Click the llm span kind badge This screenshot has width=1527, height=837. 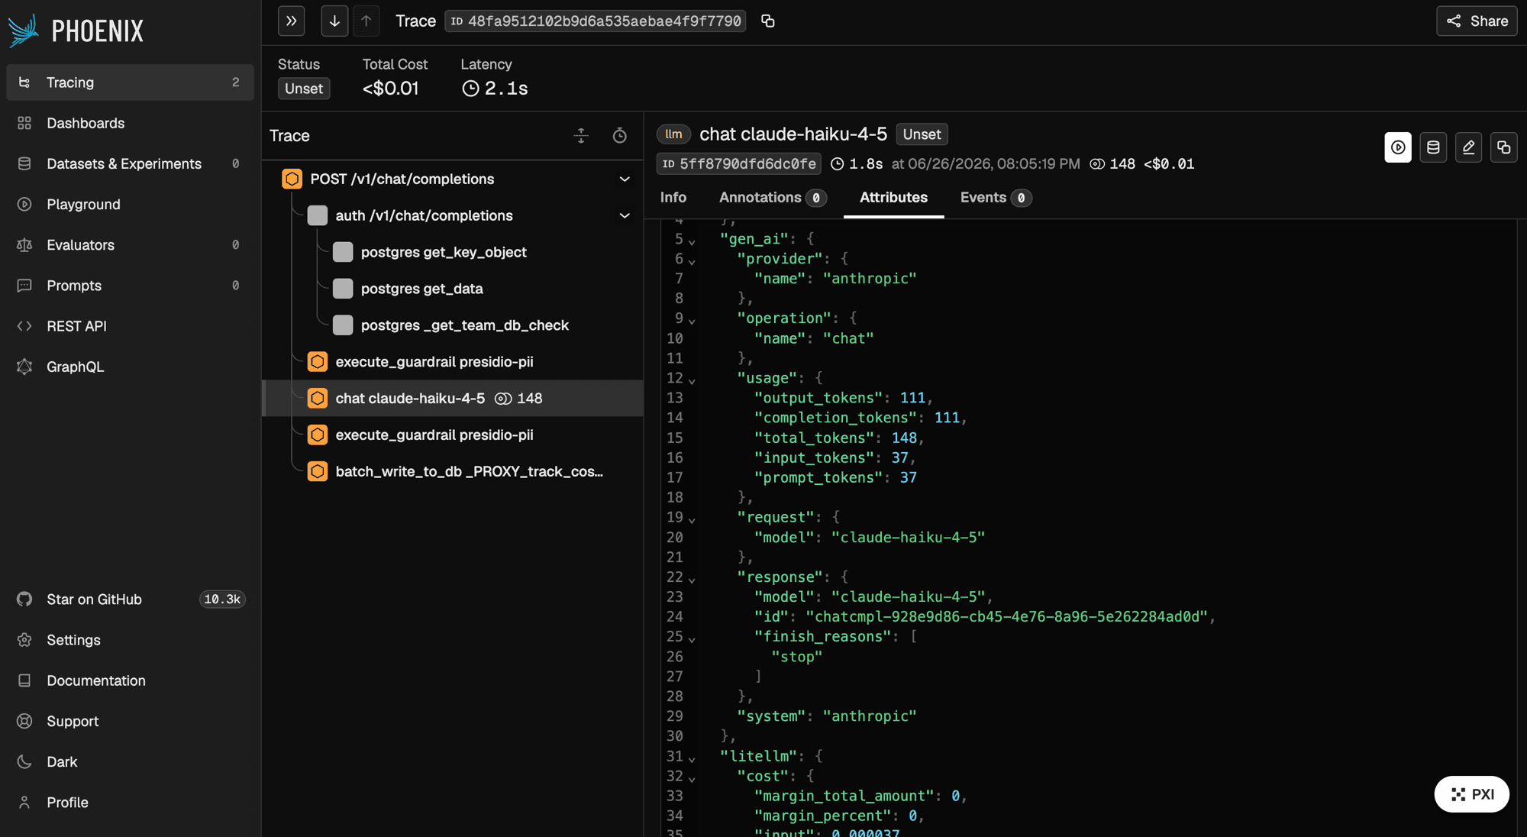(x=673, y=134)
